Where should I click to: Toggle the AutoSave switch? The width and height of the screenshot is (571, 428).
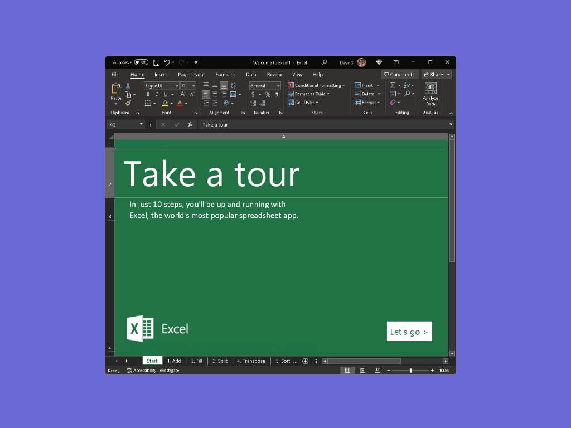[x=141, y=62]
